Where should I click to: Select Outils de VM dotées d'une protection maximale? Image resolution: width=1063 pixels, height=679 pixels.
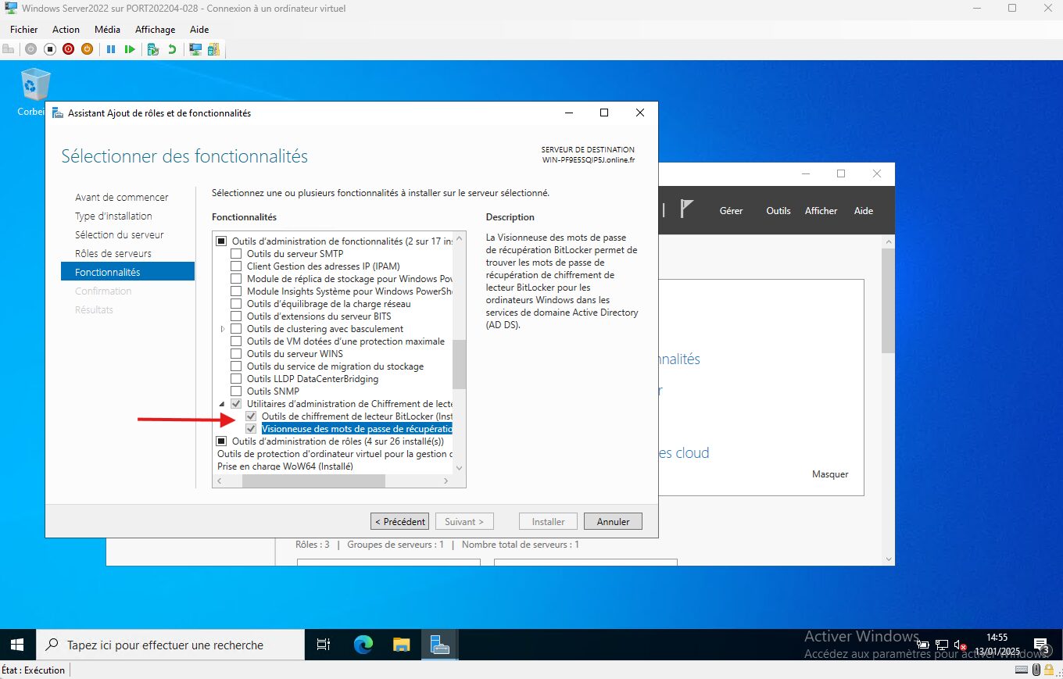click(345, 341)
